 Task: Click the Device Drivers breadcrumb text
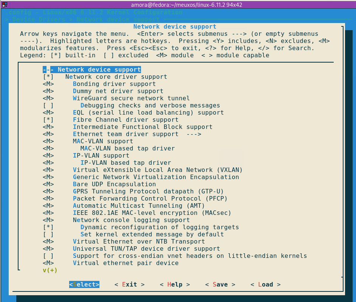(39, 20)
